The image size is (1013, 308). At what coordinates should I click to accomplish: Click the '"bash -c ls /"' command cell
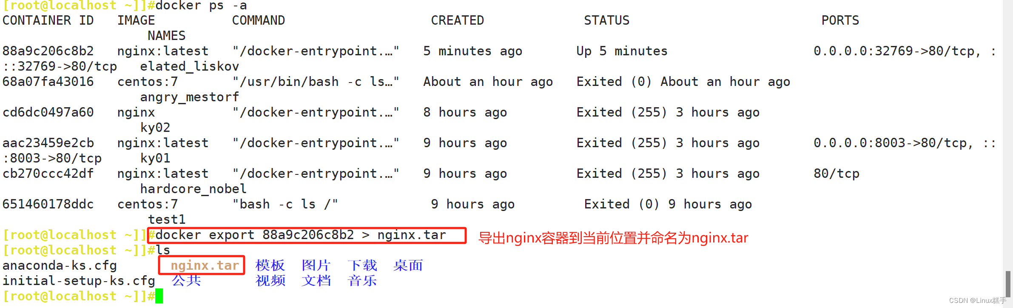pos(285,204)
